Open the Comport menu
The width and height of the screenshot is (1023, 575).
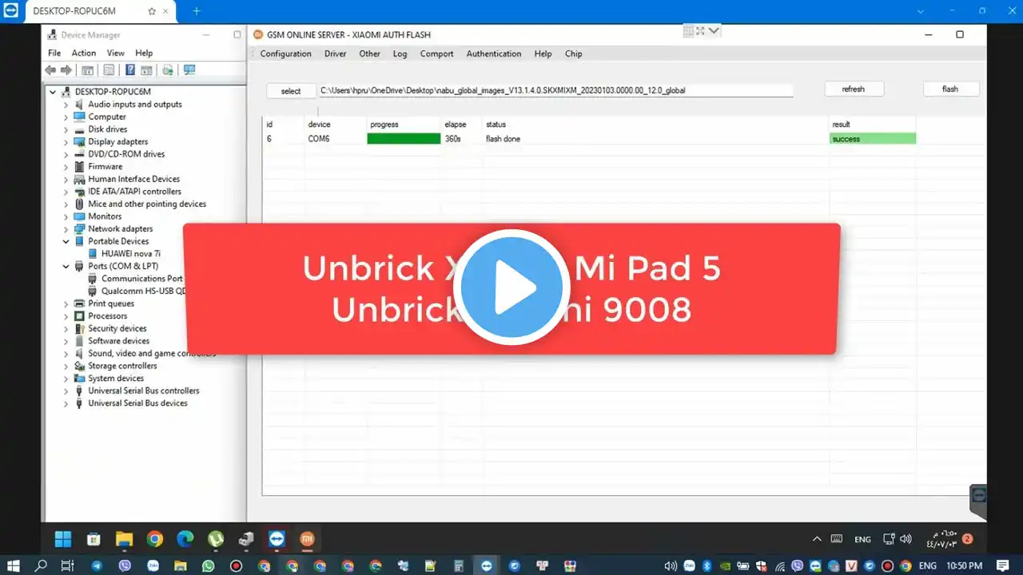436,54
